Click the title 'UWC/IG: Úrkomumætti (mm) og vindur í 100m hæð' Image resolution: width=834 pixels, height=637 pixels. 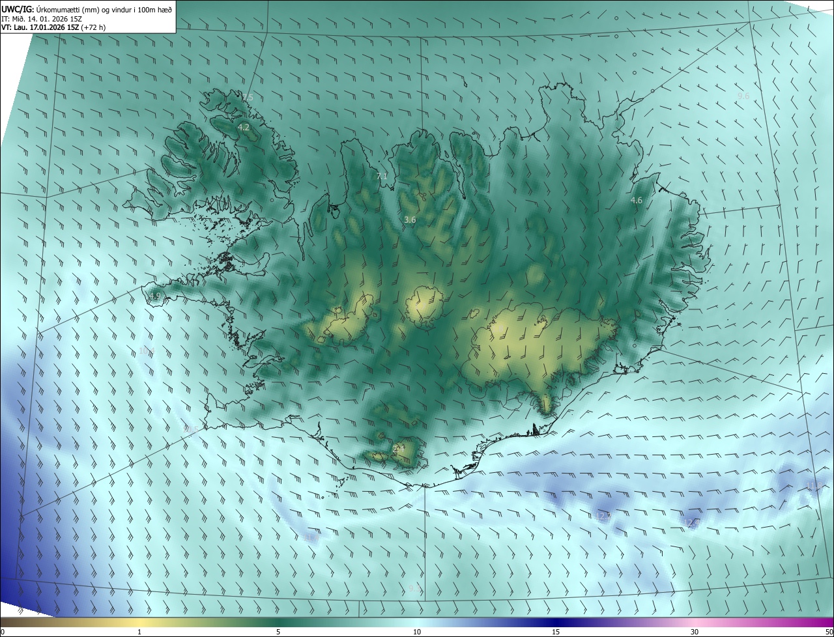[87, 8]
